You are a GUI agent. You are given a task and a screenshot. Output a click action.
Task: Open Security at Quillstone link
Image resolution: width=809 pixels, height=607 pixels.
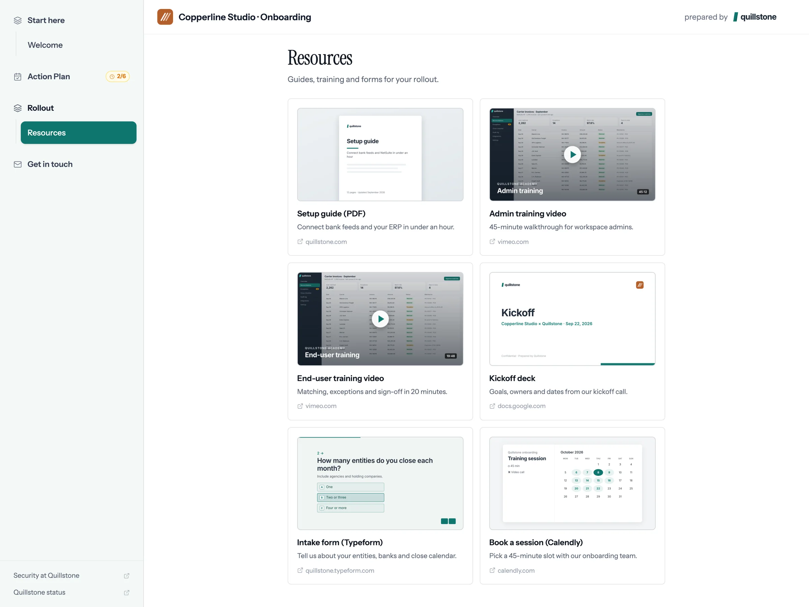(47, 576)
